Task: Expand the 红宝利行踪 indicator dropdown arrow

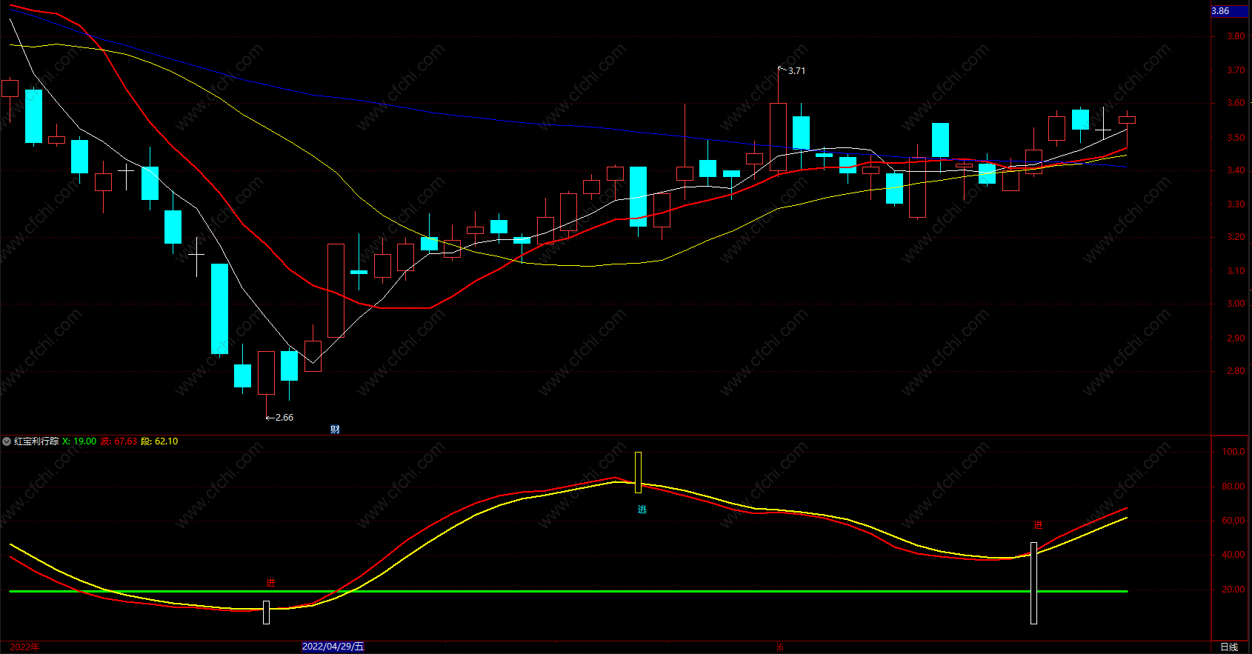Action: click(7, 441)
